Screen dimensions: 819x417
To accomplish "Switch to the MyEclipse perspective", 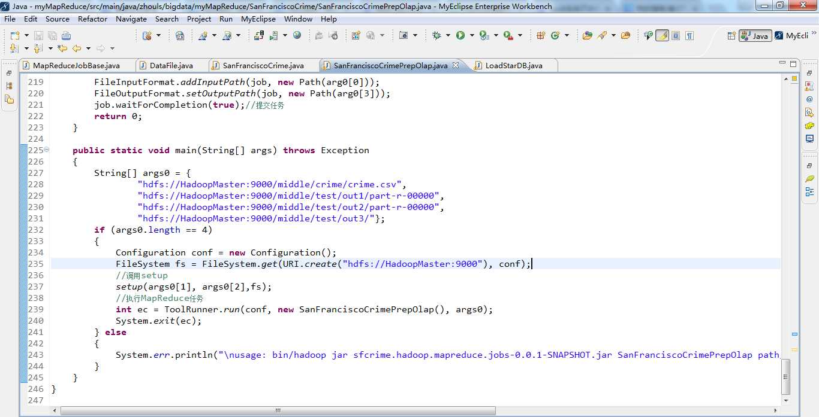I will (791, 36).
